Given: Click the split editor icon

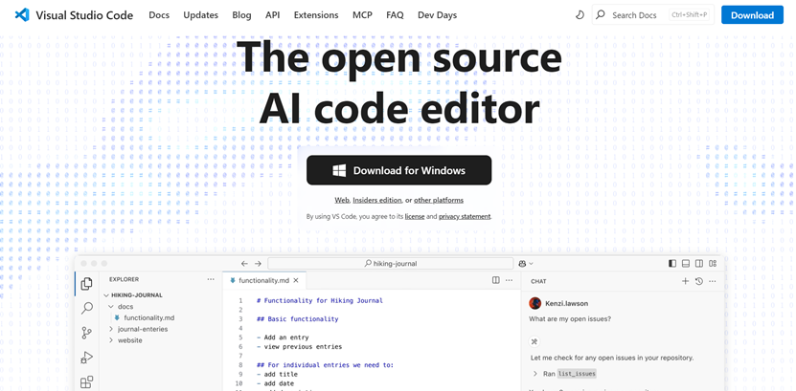Looking at the screenshot, I should point(496,280).
